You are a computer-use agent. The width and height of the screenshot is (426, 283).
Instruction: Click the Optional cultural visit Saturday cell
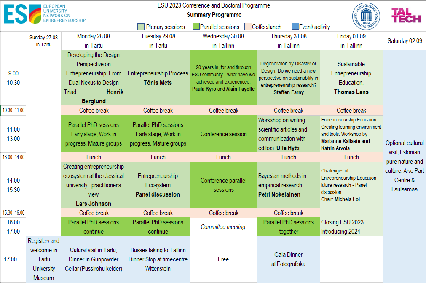click(x=405, y=166)
